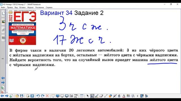
Task: Choose the Select arrow tool
Action: click(88, 96)
